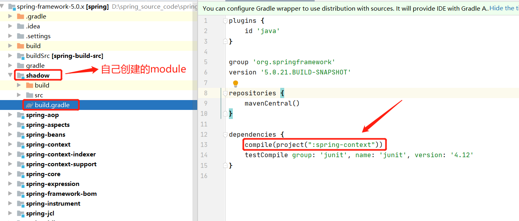Viewport: 519px width, 221px height.
Task: Expand the spring-core module arrow
Action: (x=10, y=174)
